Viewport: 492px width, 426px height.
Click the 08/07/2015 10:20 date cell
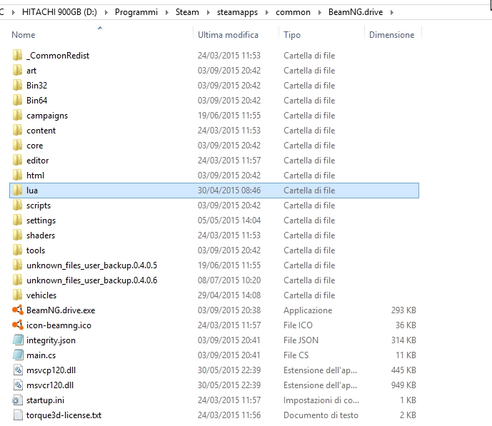tap(229, 280)
